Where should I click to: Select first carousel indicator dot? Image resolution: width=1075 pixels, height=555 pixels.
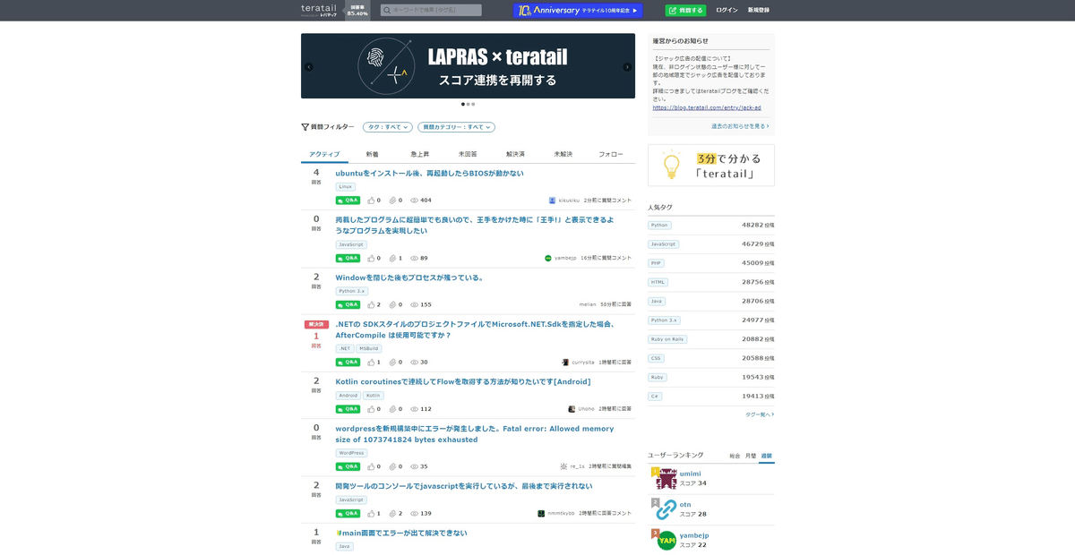pos(463,104)
